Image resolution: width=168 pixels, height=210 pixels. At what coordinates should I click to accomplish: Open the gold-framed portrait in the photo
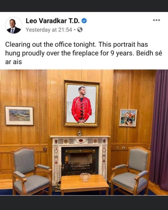point(81,103)
